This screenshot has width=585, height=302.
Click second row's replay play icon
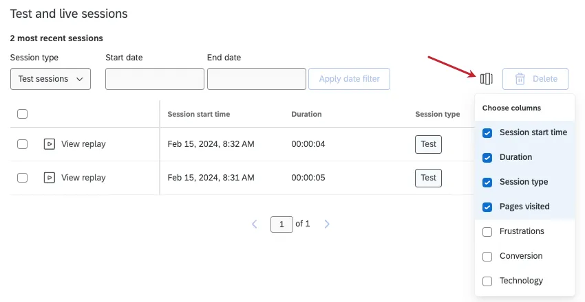(49, 178)
